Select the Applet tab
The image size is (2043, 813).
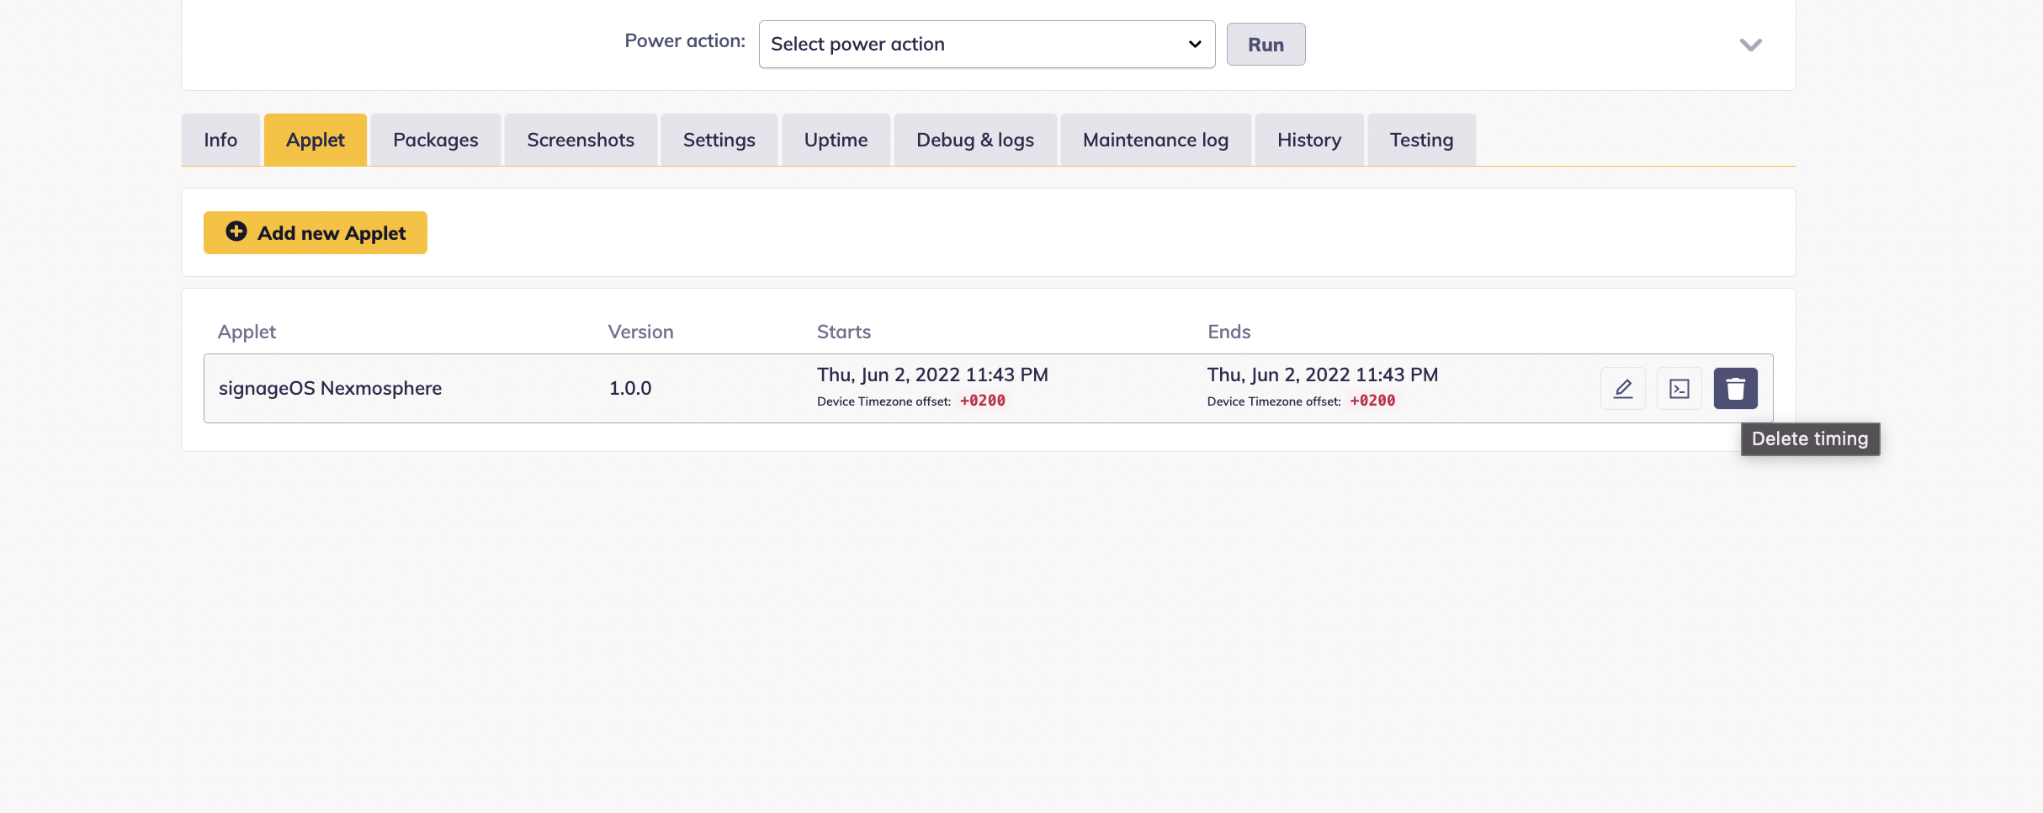[316, 141]
